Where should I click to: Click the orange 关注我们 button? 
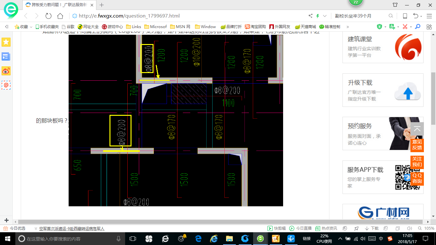(x=417, y=162)
